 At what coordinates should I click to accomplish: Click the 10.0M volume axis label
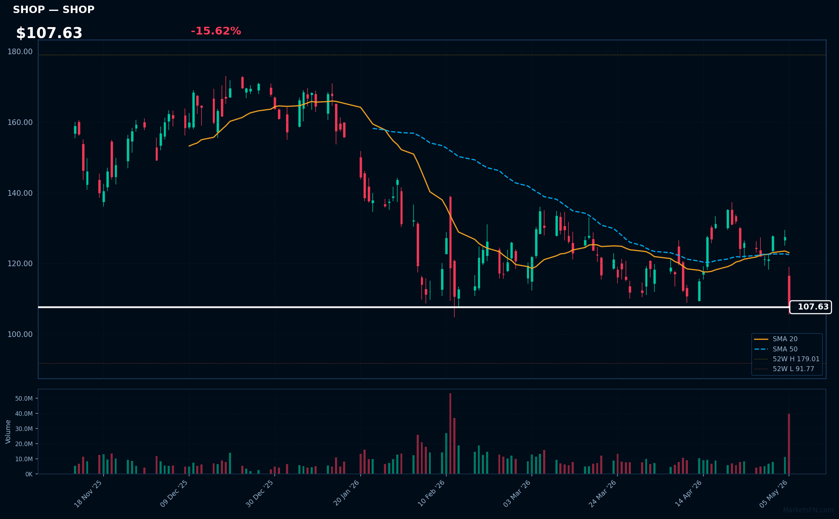[x=24, y=459]
